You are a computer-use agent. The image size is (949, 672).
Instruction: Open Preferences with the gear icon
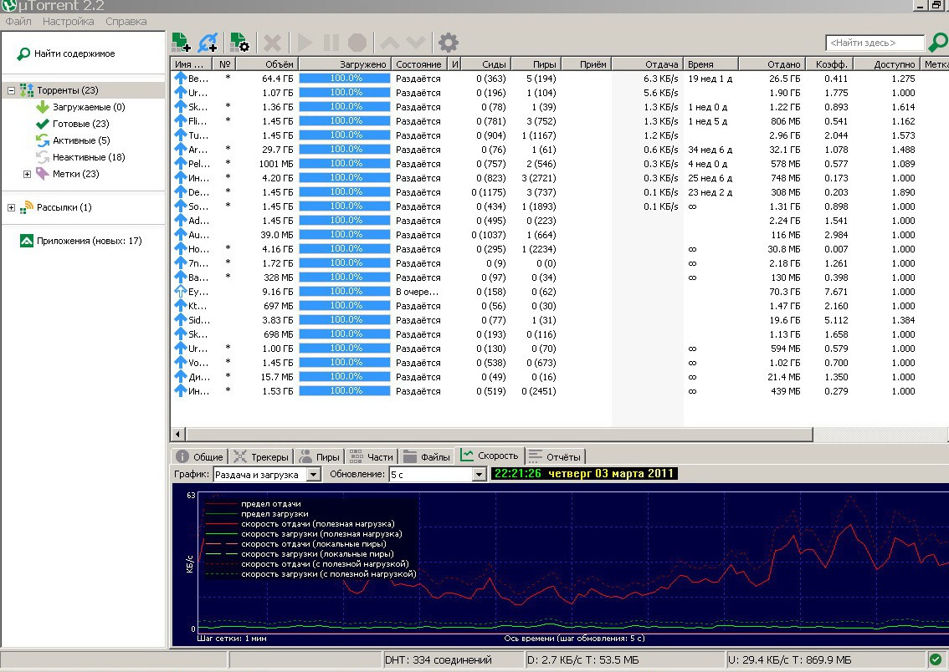[448, 43]
